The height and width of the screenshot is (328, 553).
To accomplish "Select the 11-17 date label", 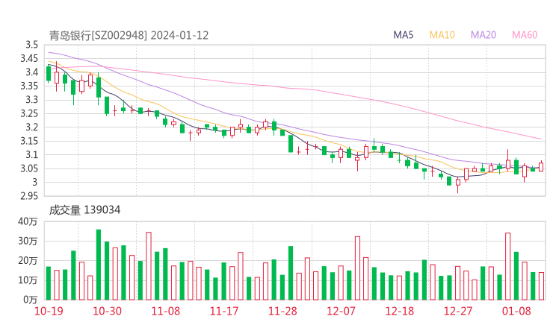I will (224, 311).
